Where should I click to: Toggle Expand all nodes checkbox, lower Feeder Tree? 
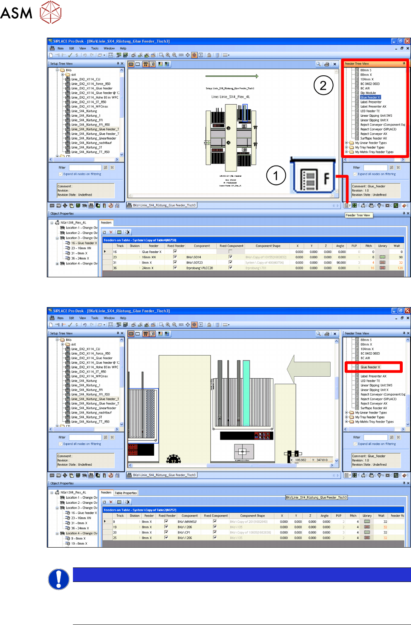[355, 444]
